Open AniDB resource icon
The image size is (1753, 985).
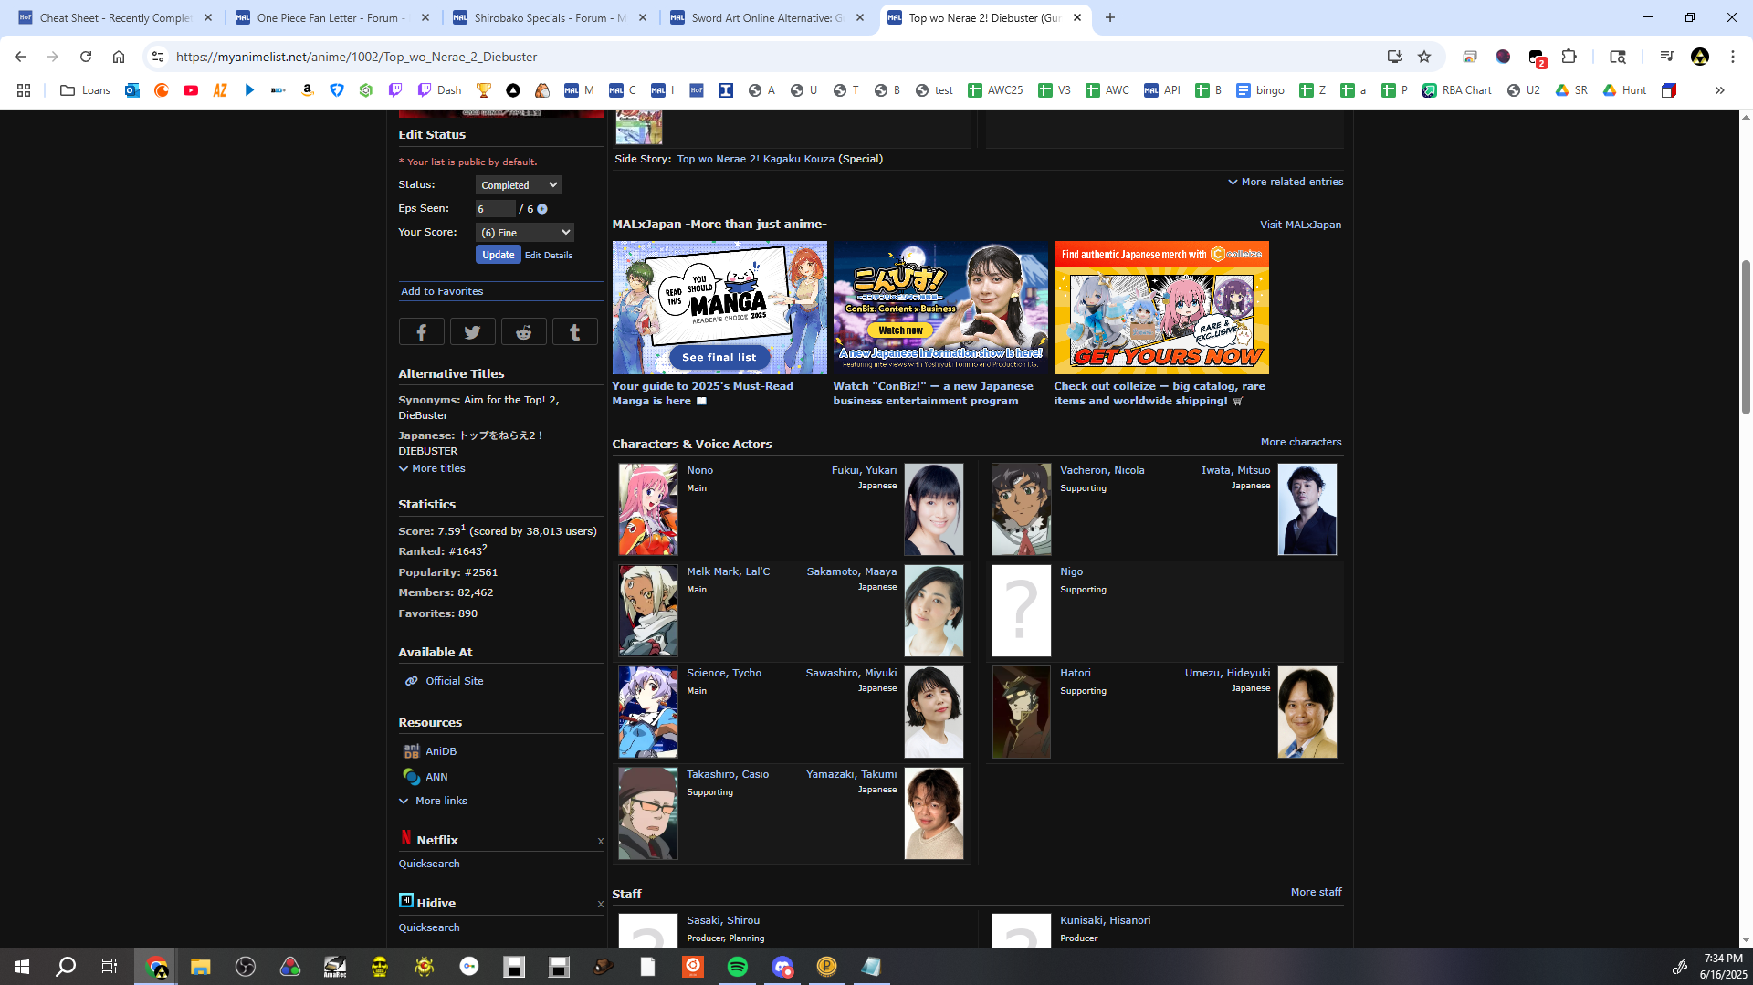[412, 751]
